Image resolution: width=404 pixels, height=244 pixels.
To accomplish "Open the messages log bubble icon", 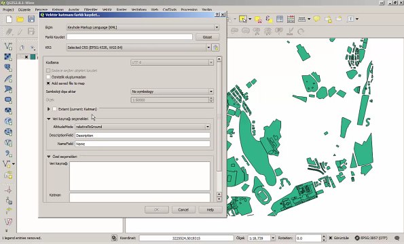I will coord(397,238).
